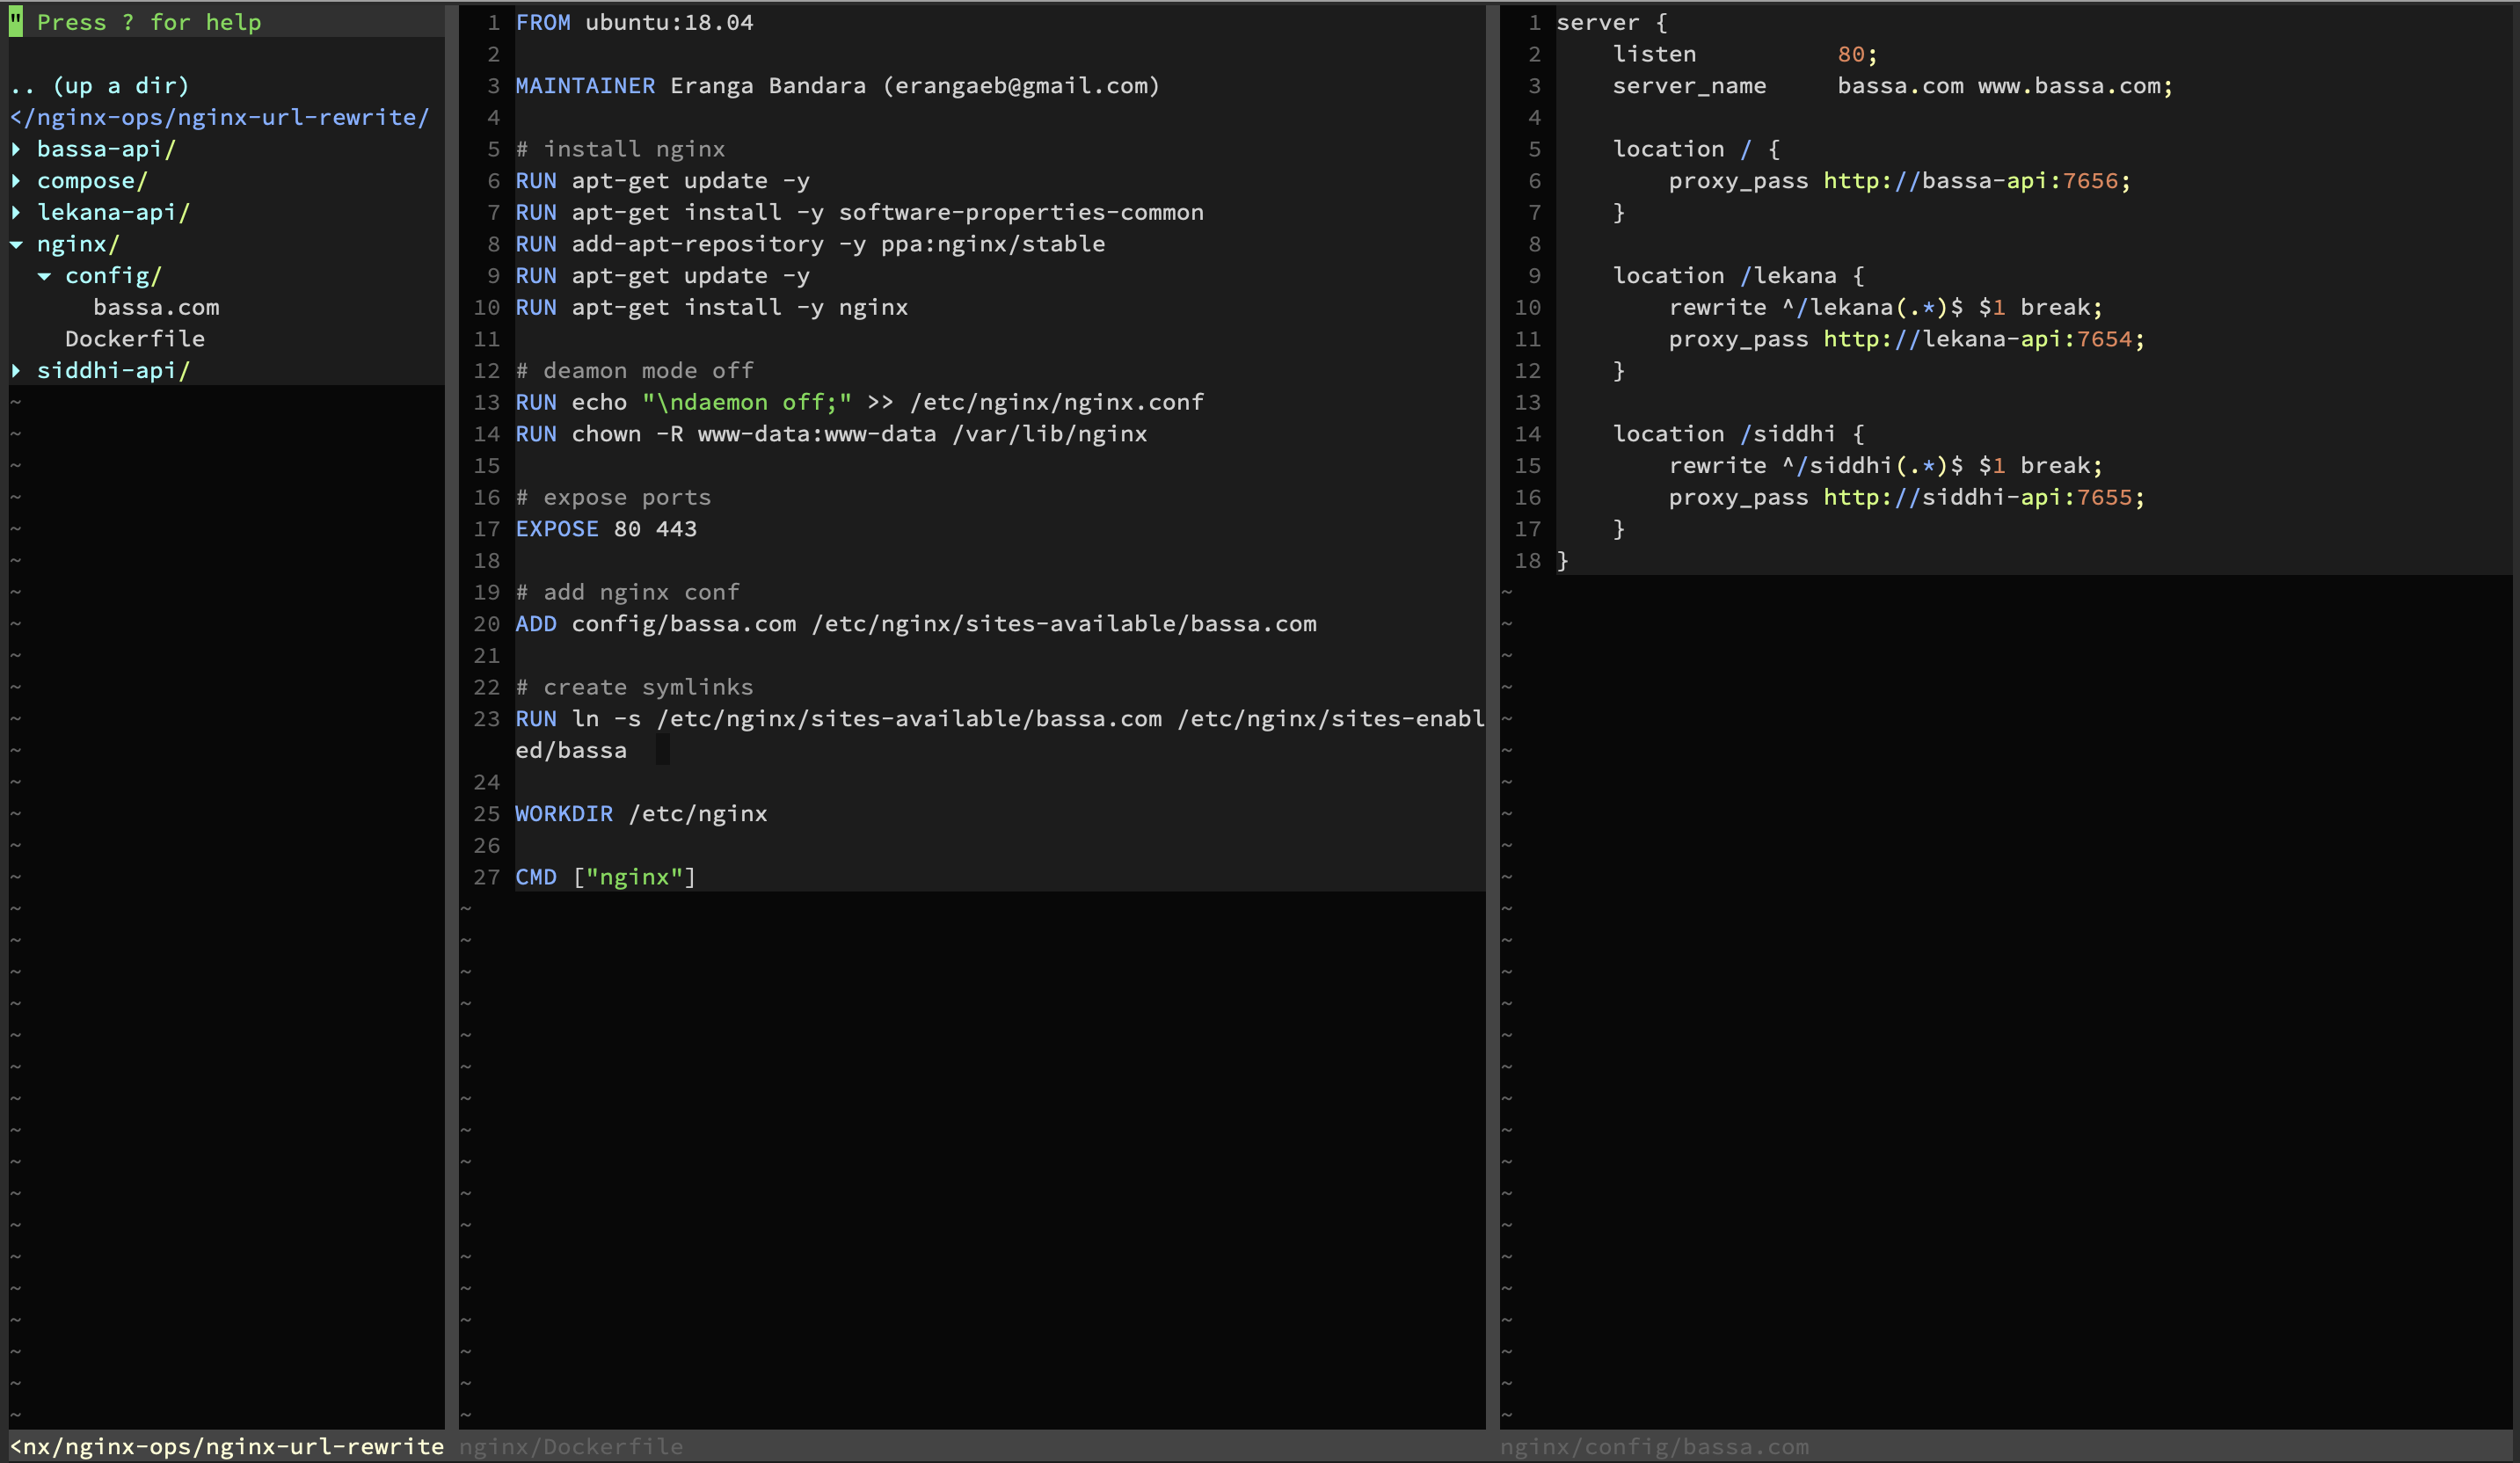Select the nginx/ folder in tree
The image size is (2520, 1463).
coord(76,242)
